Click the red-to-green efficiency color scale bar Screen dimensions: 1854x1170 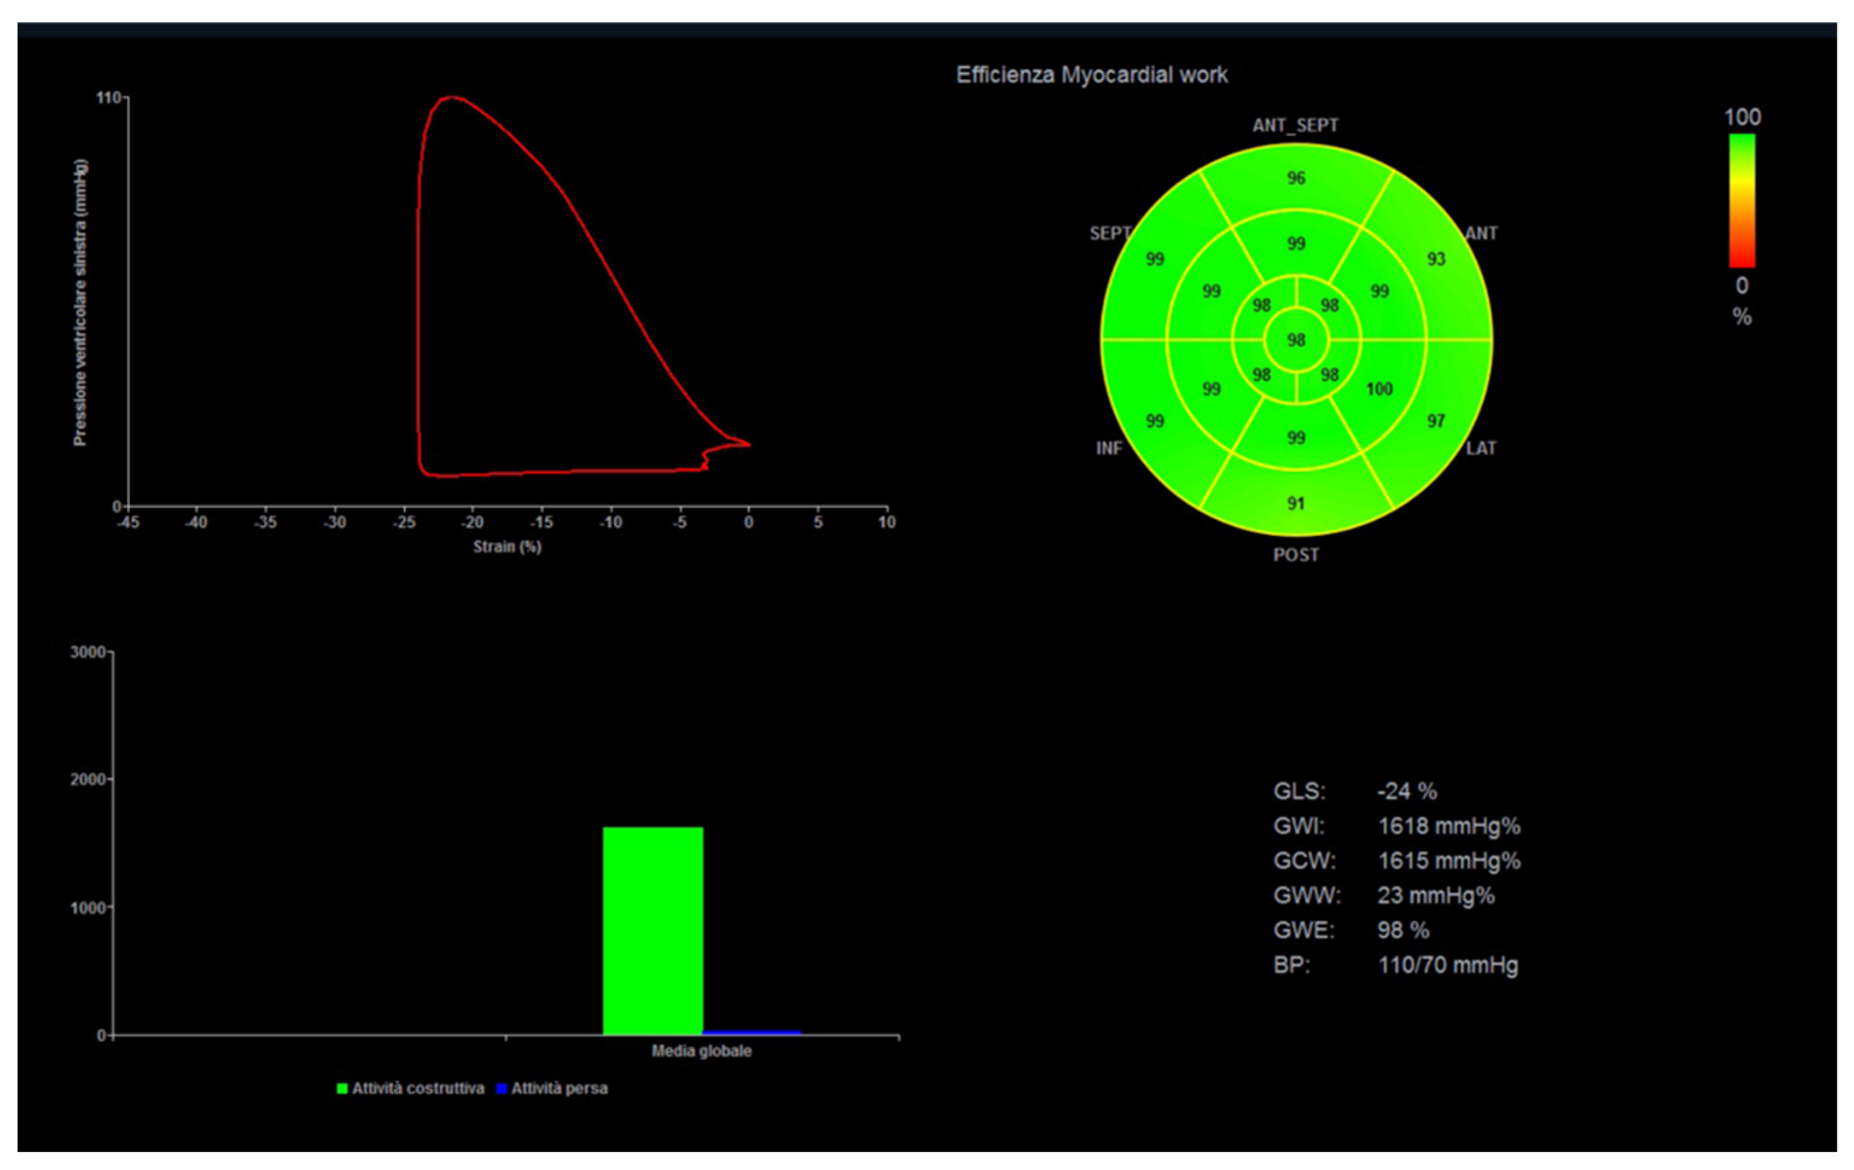click(x=1742, y=200)
